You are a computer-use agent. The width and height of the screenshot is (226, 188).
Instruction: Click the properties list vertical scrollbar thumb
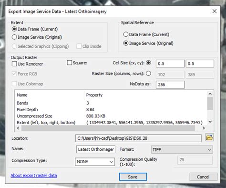coord(210,104)
